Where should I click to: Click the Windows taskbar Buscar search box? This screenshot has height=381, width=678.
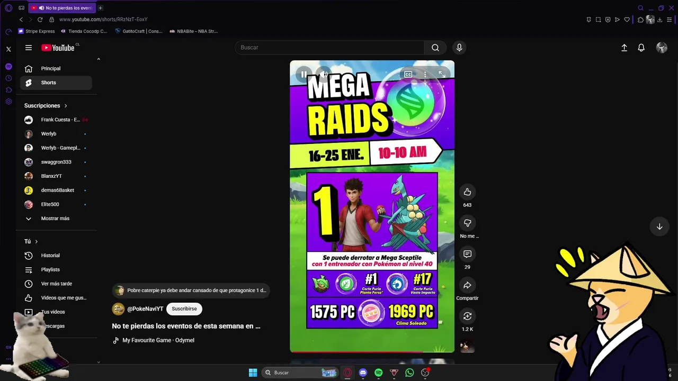point(301,373)
